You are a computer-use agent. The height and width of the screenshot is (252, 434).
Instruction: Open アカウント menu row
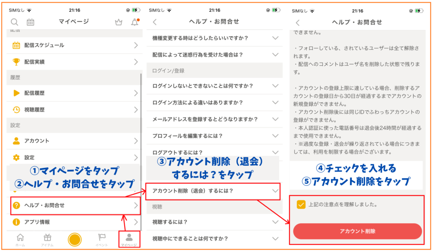(x=74, y=141)
